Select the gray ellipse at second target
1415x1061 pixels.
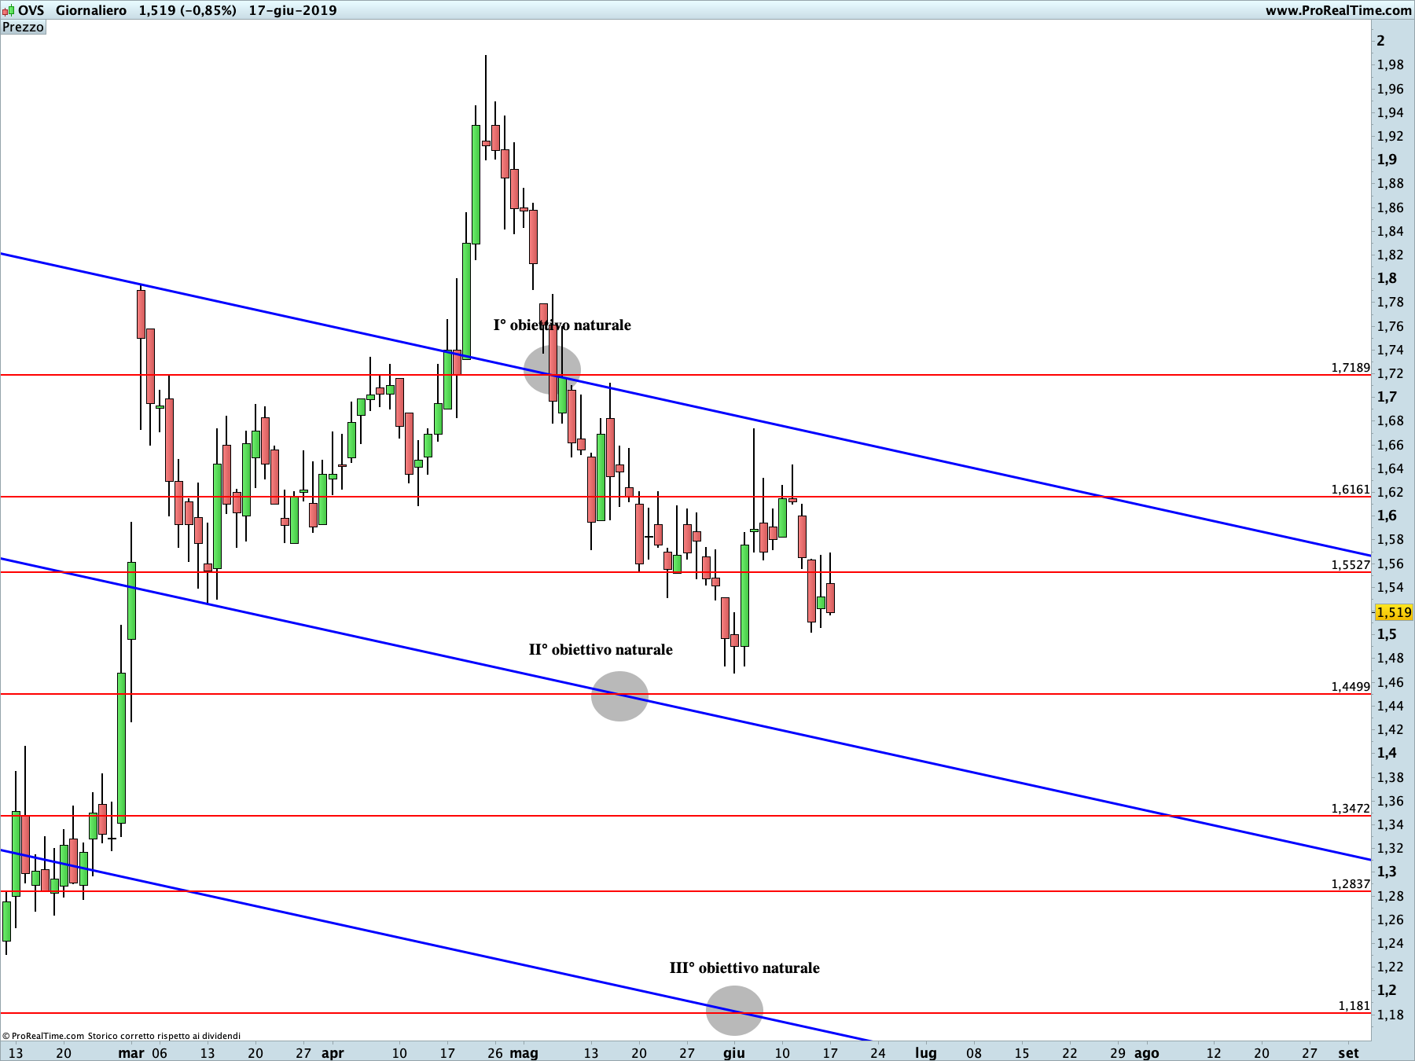[x=619, y=696]
